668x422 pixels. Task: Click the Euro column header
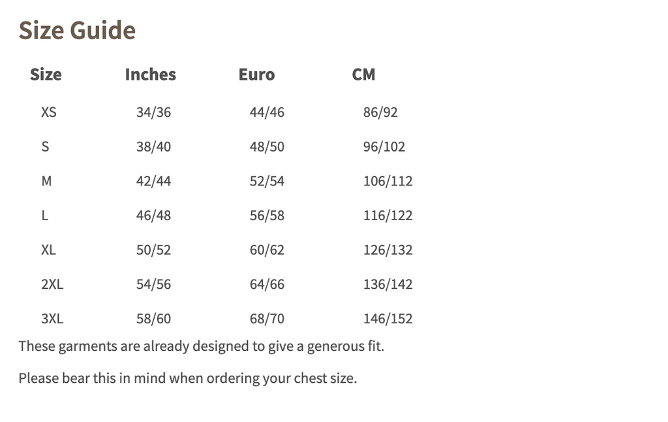[256, 74]
